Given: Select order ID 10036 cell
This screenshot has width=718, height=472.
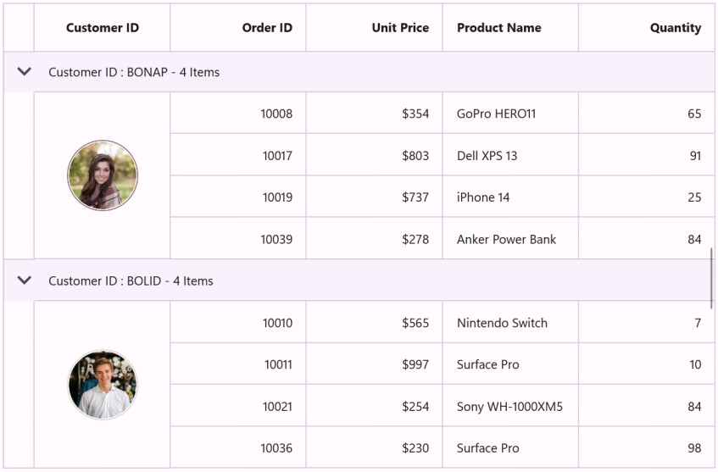Looking at the screenshot, I should click(276, 448).
